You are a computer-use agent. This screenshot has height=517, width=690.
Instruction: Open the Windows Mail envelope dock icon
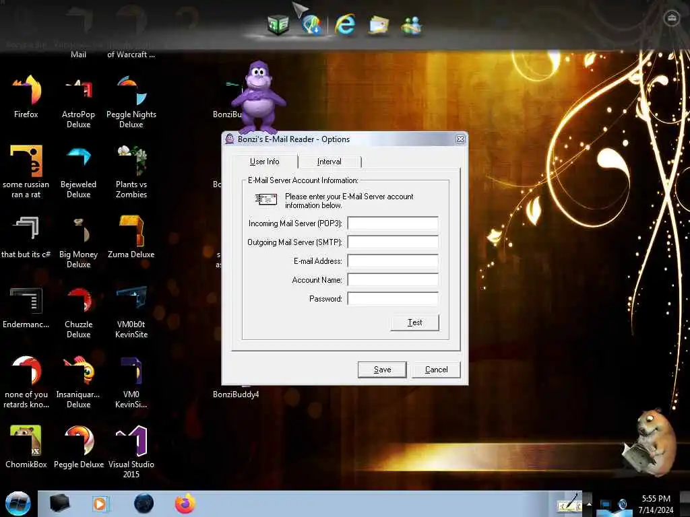coord(379,25)
